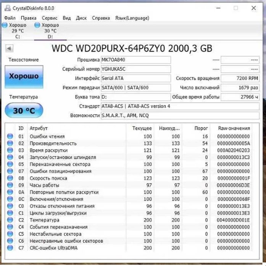The width and height of the screenshot is (266, 266).
Task: Click raw value 000A02040203
Action: point(233,150)
